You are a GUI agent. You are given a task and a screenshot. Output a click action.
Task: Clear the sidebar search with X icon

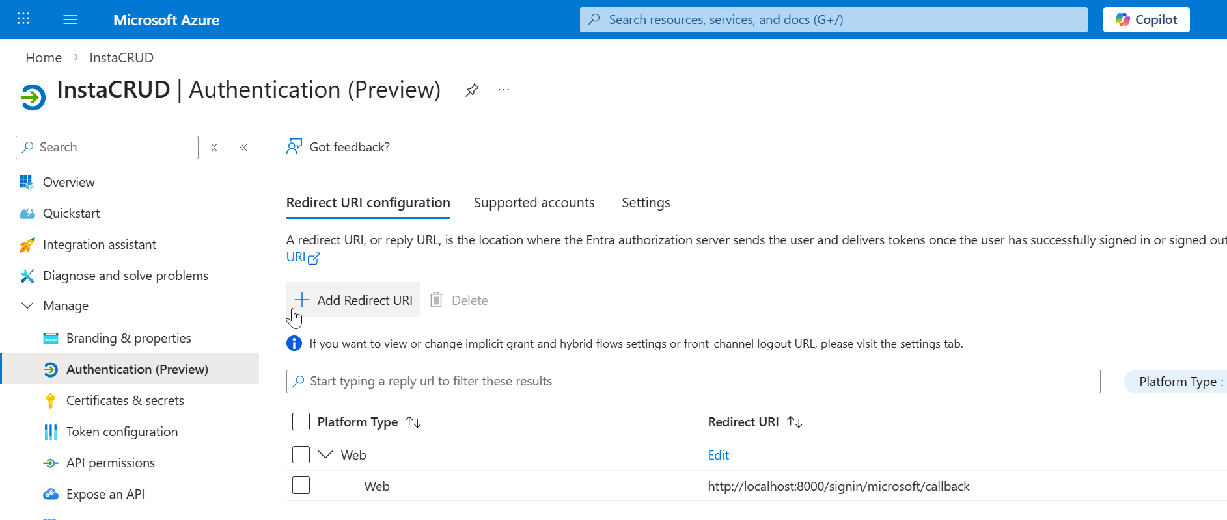pos(214,148)
